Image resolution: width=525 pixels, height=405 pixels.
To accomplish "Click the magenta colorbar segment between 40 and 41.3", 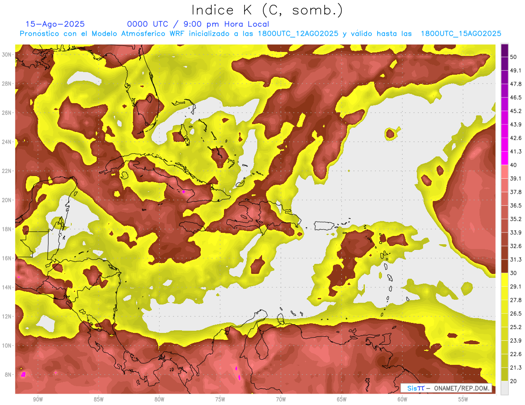I will 504,158.
